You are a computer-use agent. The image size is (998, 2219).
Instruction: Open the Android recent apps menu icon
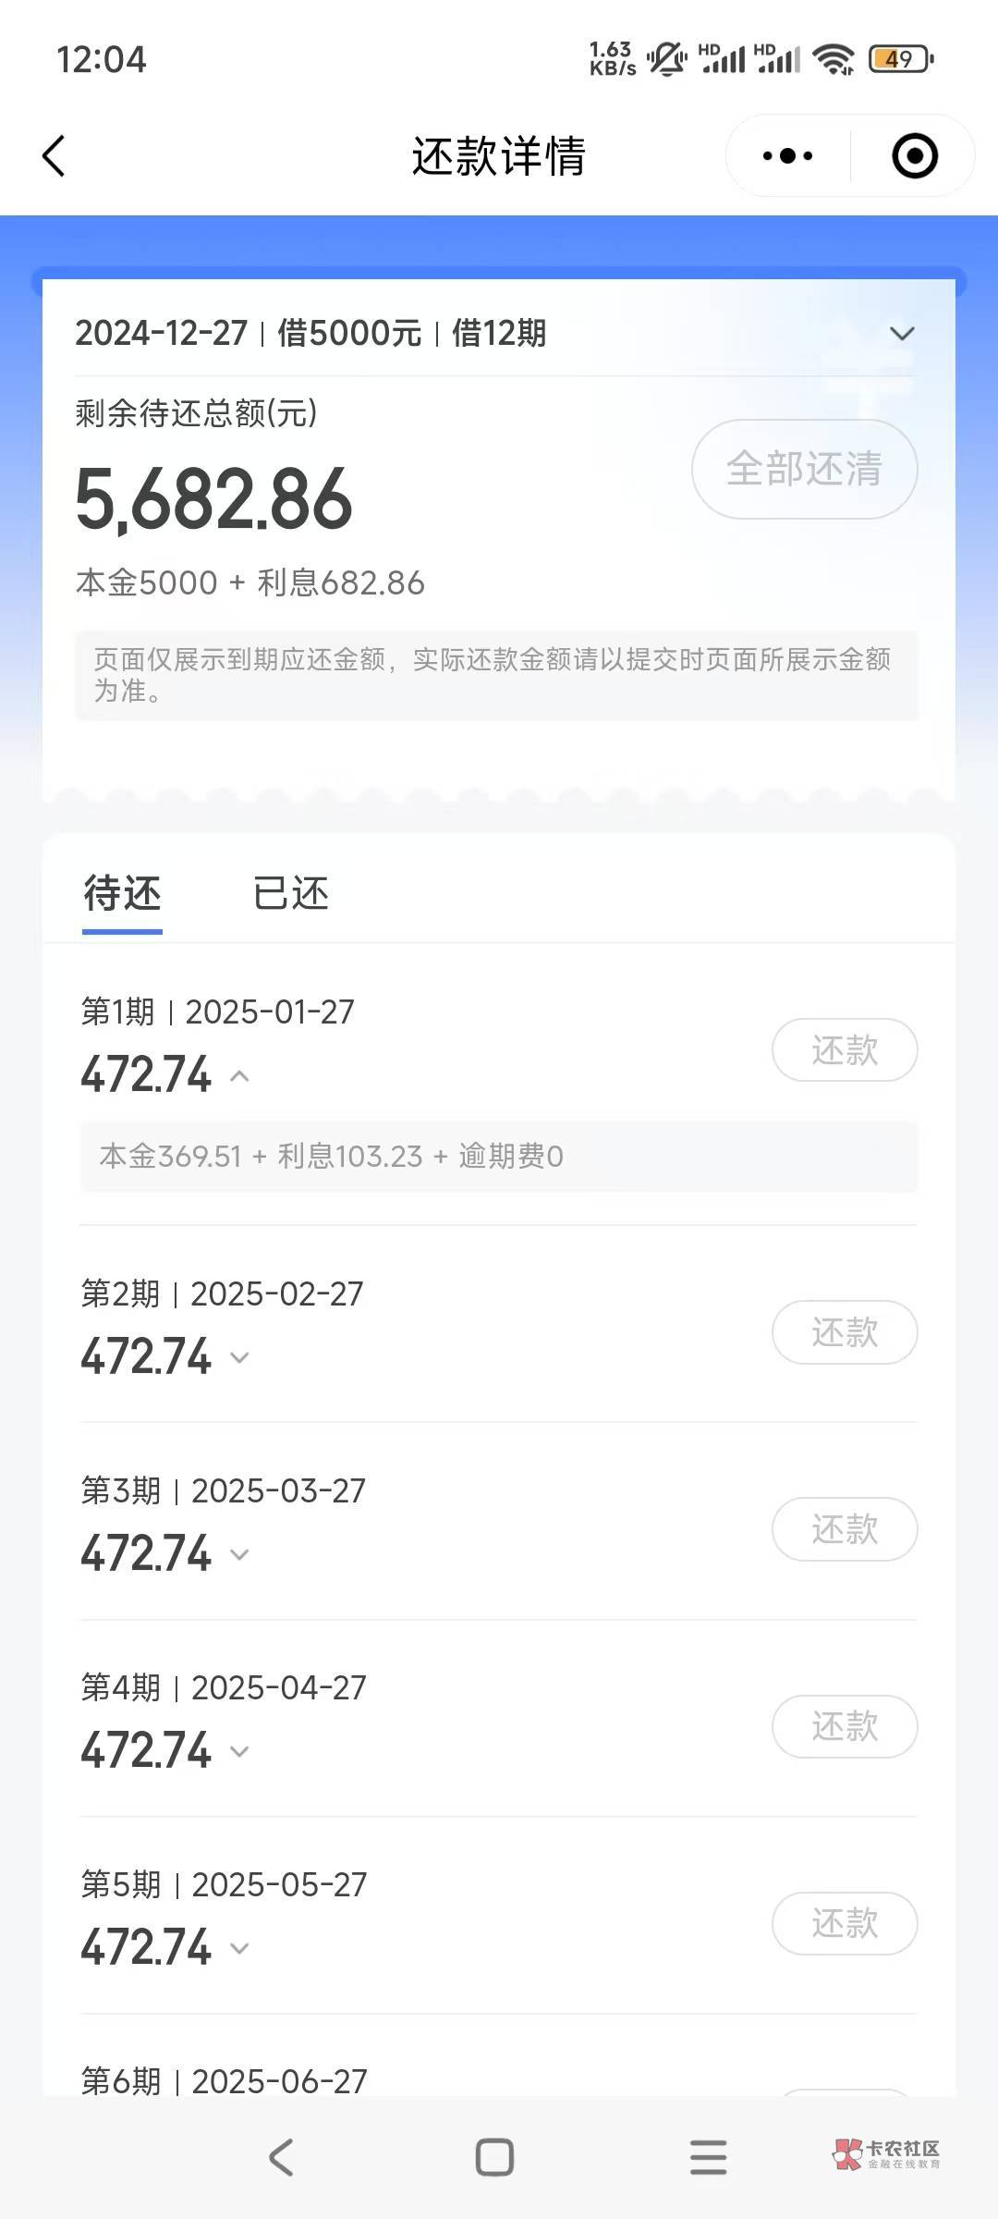point(708,2157)
